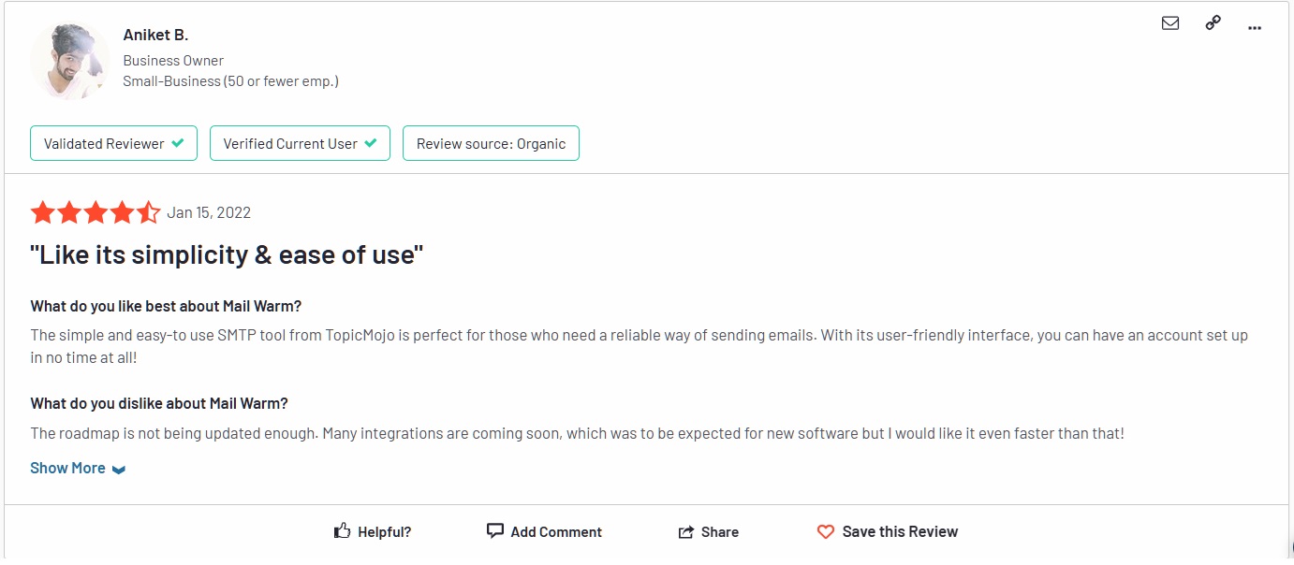Screen dimensions: 1294x565
Task: Click the Share label
Action: 720,532
